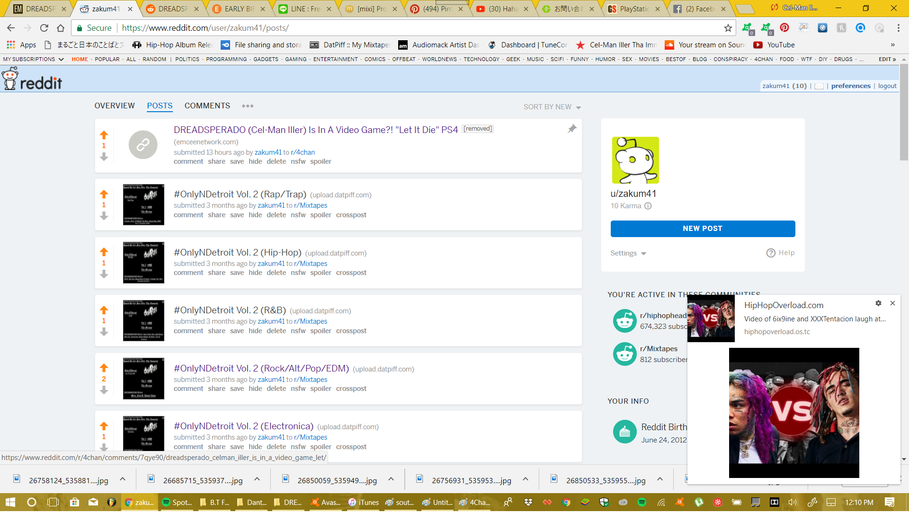Open the Apps bookmarks grid icon
909x513 pixels.
(10, 45)
